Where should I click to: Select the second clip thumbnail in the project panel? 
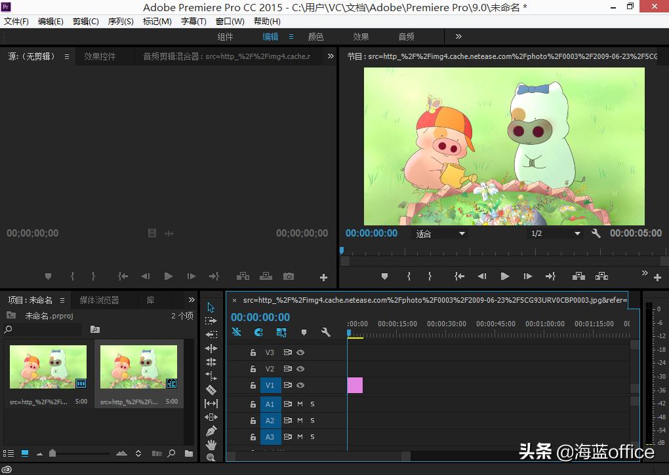[x=138, y=367]
